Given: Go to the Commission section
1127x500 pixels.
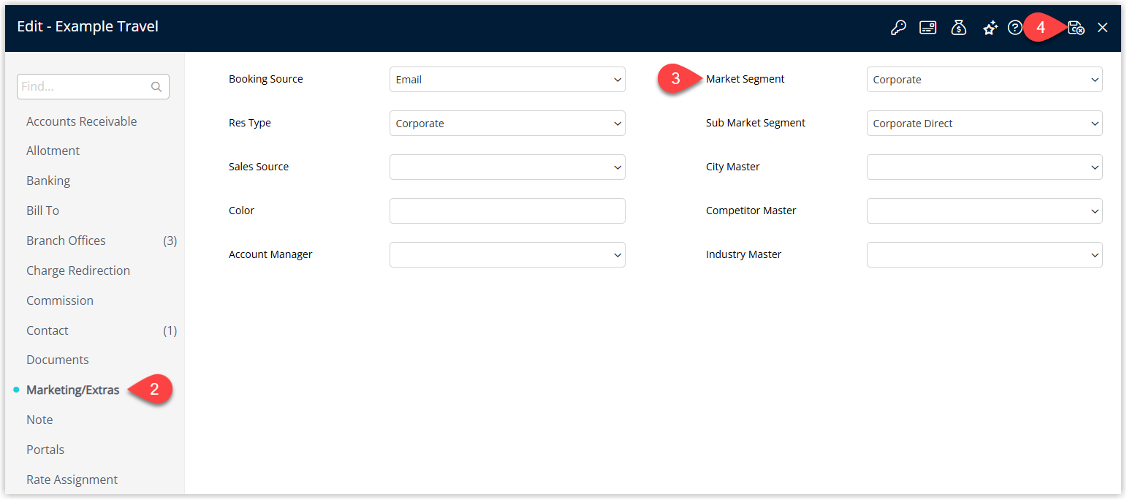Looking at the screenshot, I should pyautogui.click(x=60, y=300).
